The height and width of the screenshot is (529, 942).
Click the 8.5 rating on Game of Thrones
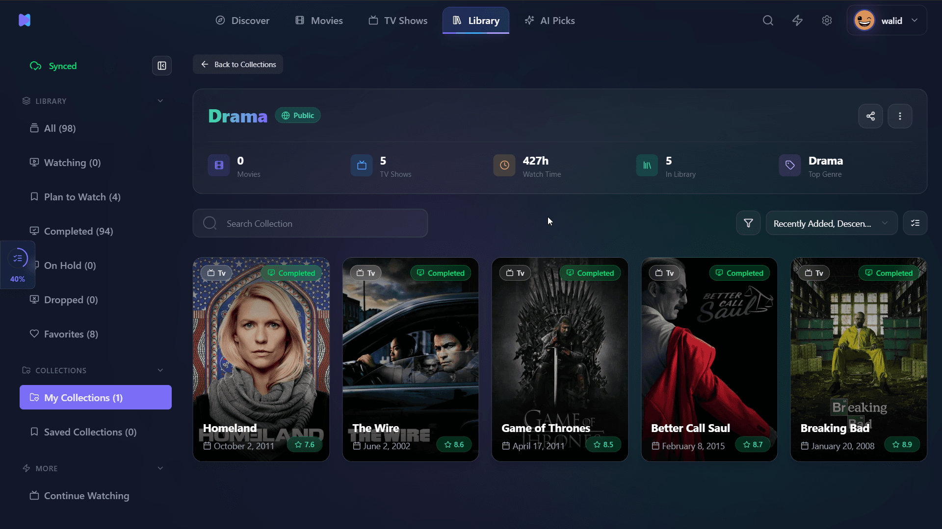(x=603, y=445)
